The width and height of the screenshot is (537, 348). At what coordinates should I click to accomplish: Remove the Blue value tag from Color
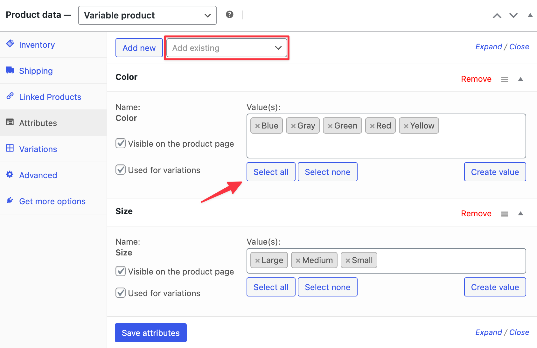tap(257, 125)
